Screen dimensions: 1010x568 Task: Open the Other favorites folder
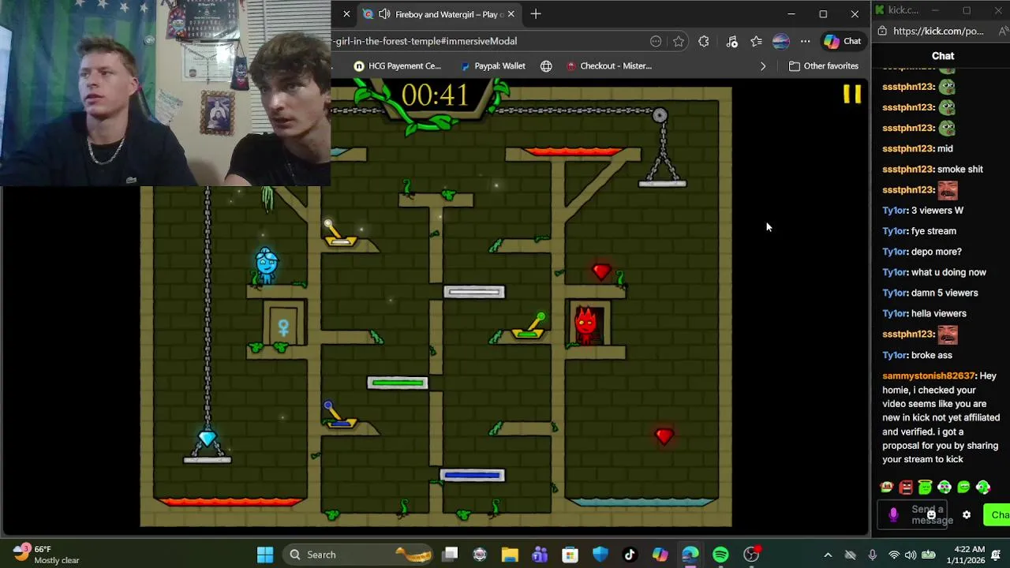coord(824,66)
